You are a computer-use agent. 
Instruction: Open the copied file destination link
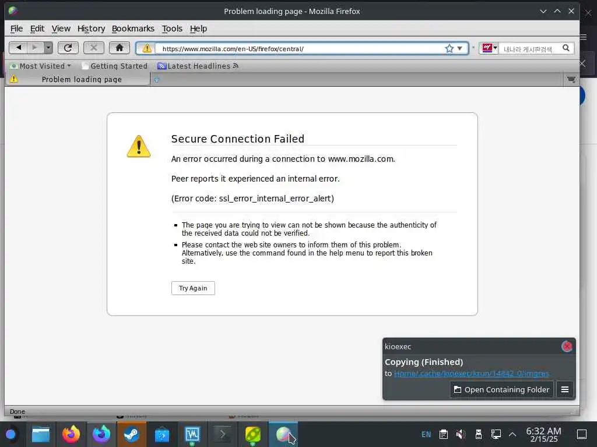(471, 373)
